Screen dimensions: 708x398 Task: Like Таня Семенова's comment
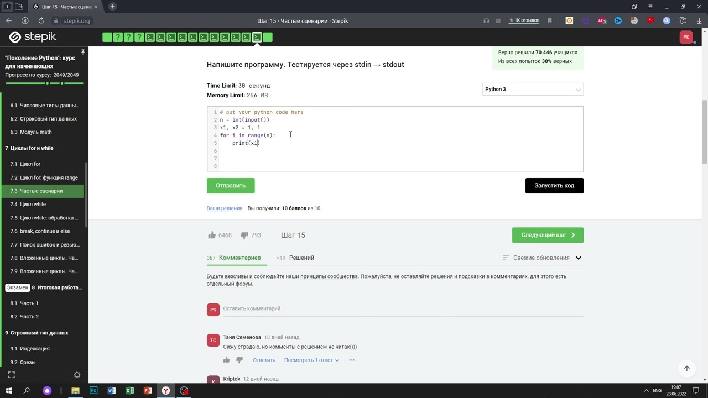[x=227, y=360]
